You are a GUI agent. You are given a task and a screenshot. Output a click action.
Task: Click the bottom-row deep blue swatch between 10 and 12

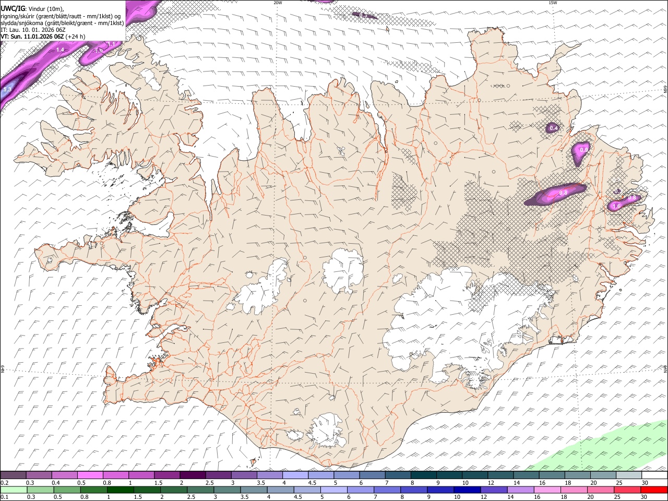467,490
